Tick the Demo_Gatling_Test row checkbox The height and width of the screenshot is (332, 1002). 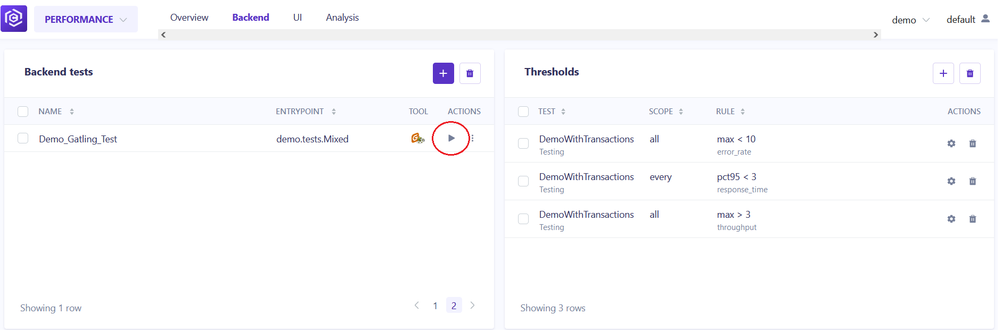coord(23,138)
